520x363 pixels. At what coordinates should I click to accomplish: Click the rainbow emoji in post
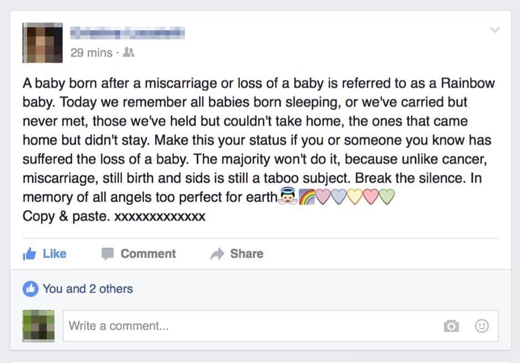[307, 197]
